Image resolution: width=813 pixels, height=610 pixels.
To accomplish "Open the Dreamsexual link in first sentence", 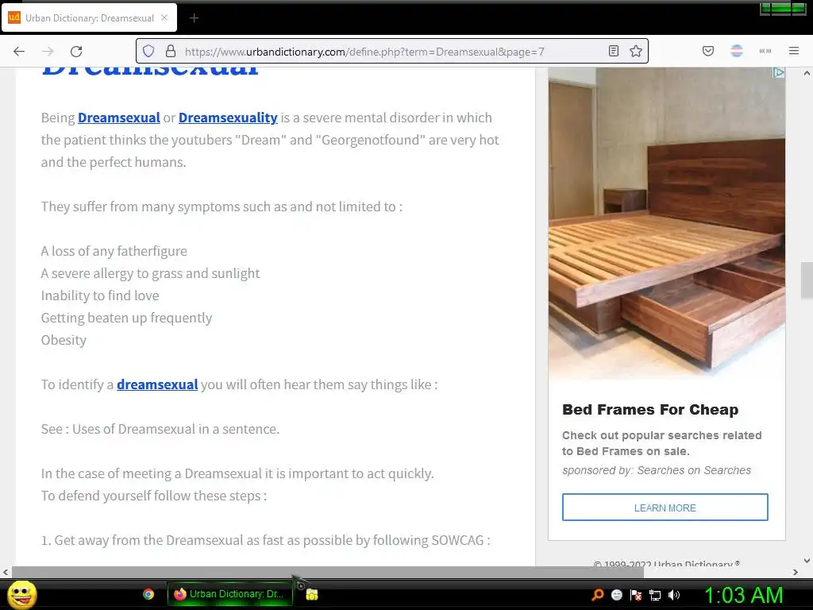I will (119, 118).
